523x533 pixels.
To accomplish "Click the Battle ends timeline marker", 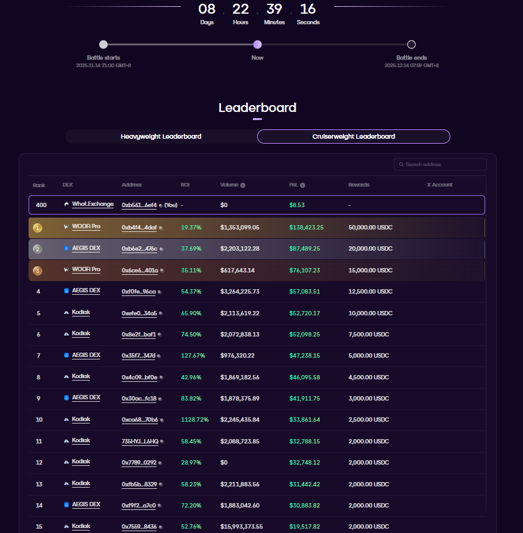I will pos(411,45).
